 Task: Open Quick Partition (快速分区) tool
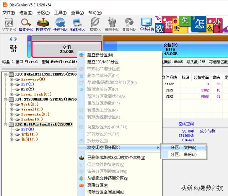pyautogui.click(x=60, y=25)
